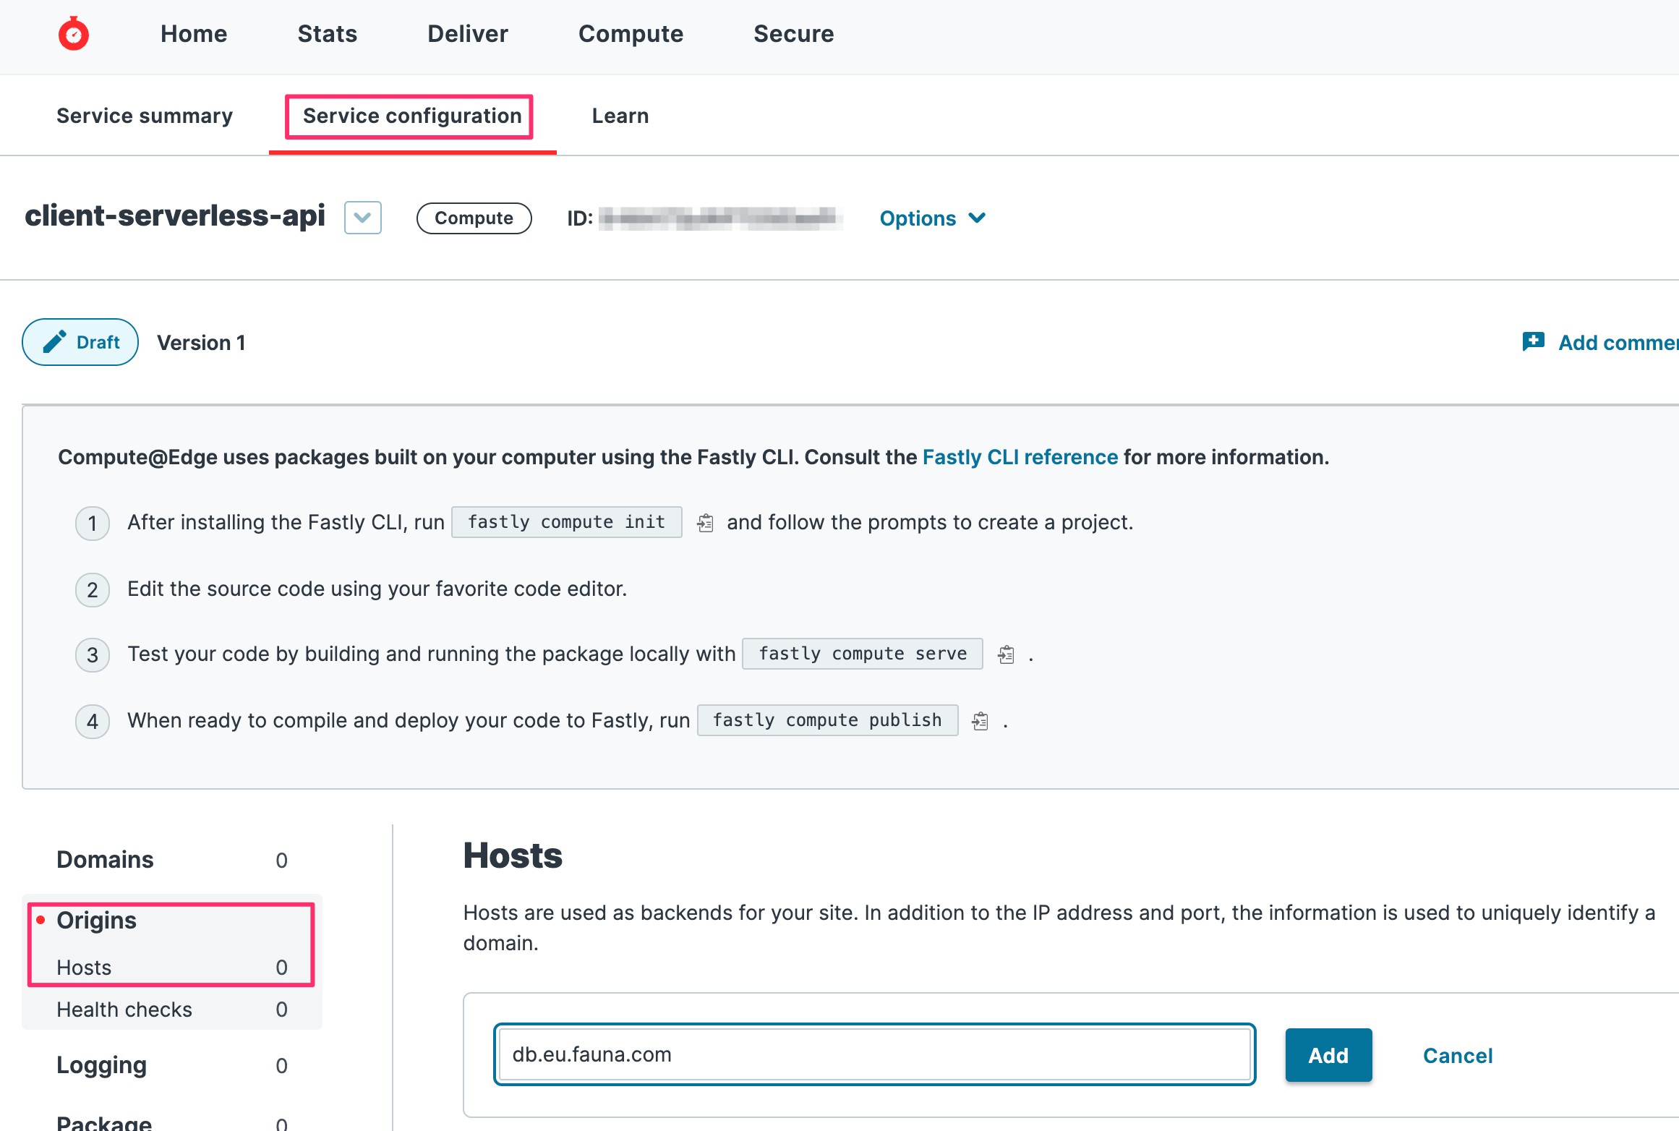Open the Stats menu
Image resolution: width=1679 pixels, height=1131 pixels.
pos(328,34)
